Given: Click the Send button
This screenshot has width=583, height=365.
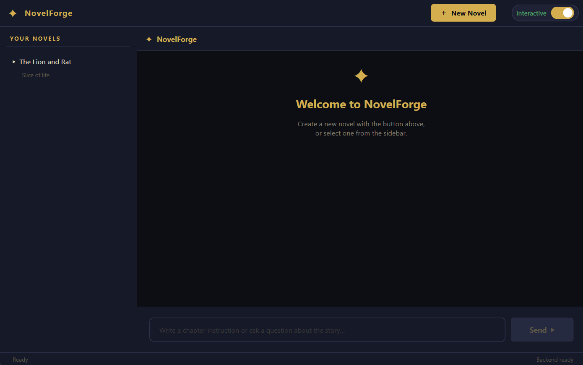Looking at the screenshot, I should coord(542,330).
